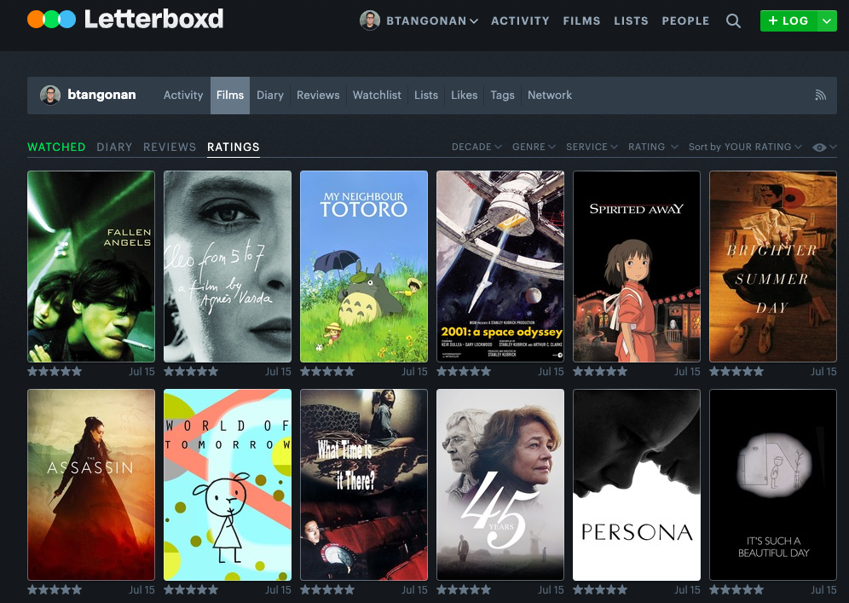The height and width of the screenshot is (603, 849).
Task: Switch to the REVIEWS sub-tab
Action: (x=170, y=147)
